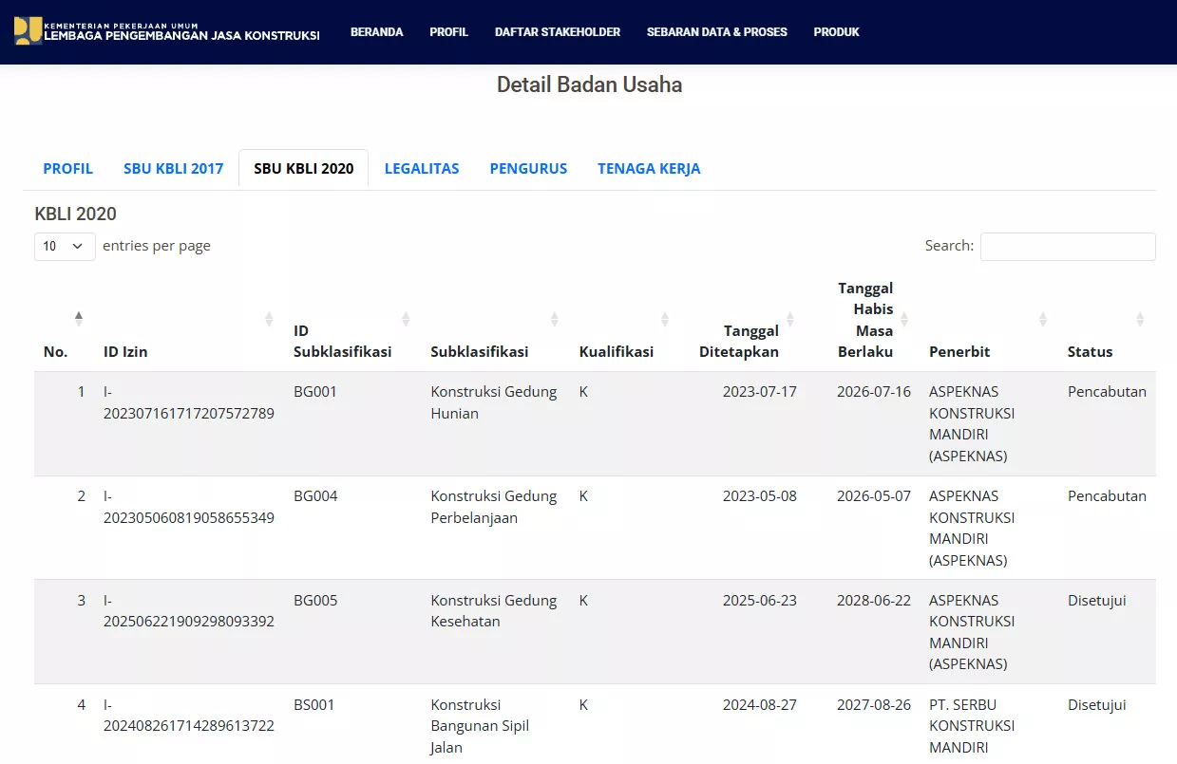The width and height of the screenshot is (1177, 764).
Task: Click date 2023-07-17 in Tanggal Ditetapkan
Action: 759,392
